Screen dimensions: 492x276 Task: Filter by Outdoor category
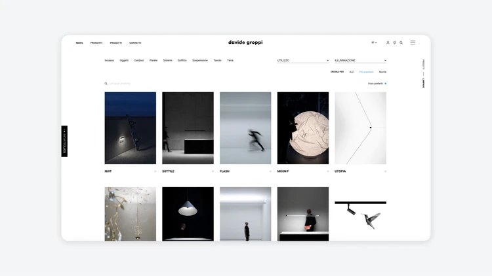click(x=139, y=60)
